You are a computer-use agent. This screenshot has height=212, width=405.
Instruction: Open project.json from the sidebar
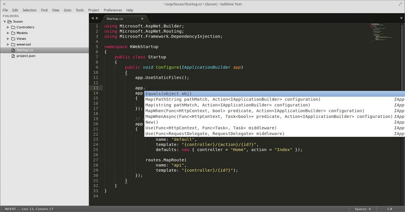click(26, 56)
